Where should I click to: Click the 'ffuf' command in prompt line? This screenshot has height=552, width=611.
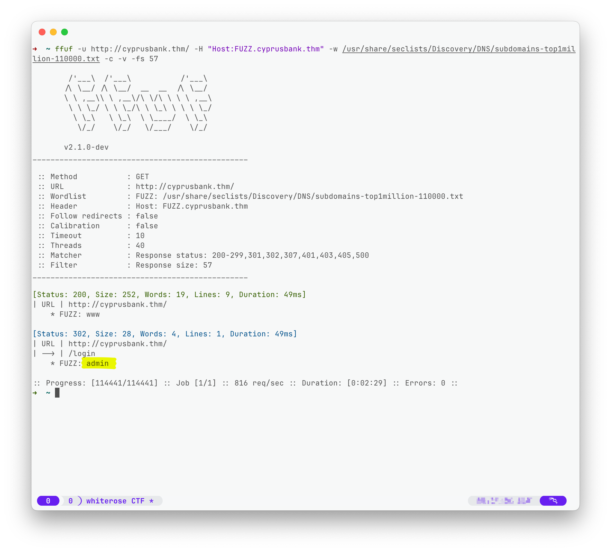(64, 49)
